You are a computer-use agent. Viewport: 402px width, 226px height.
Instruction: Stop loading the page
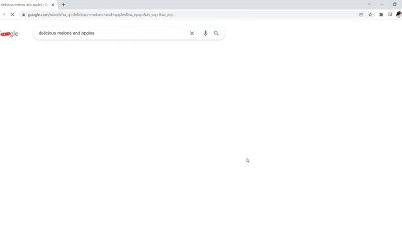click(13, 14)
